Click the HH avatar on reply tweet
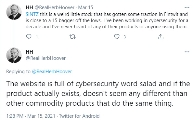Screen dimensions: 193x120 [14, 55]
